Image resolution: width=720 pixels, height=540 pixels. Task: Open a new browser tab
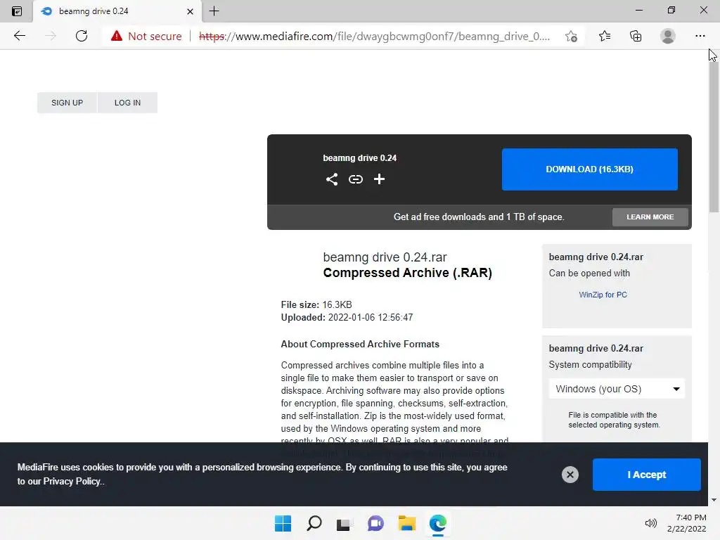pos(214,11)
